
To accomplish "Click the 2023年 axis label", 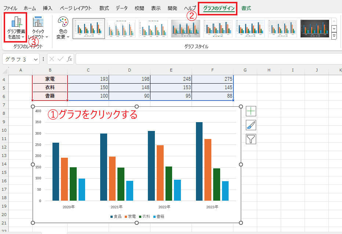I will (212, 207).
